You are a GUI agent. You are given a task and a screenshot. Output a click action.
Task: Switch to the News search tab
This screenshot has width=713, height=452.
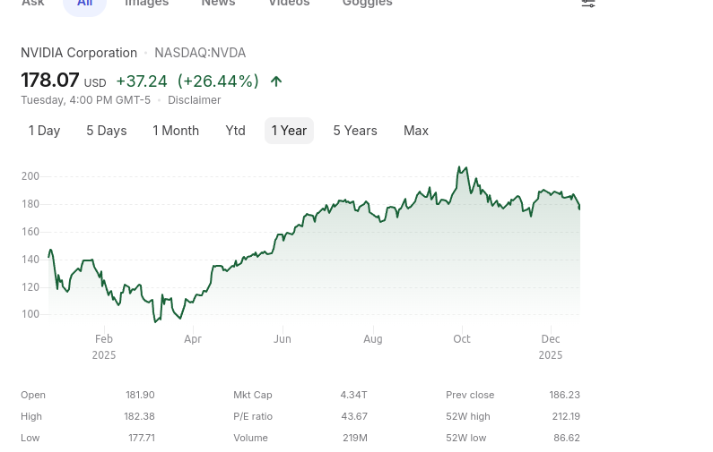[x=218, y=4]
